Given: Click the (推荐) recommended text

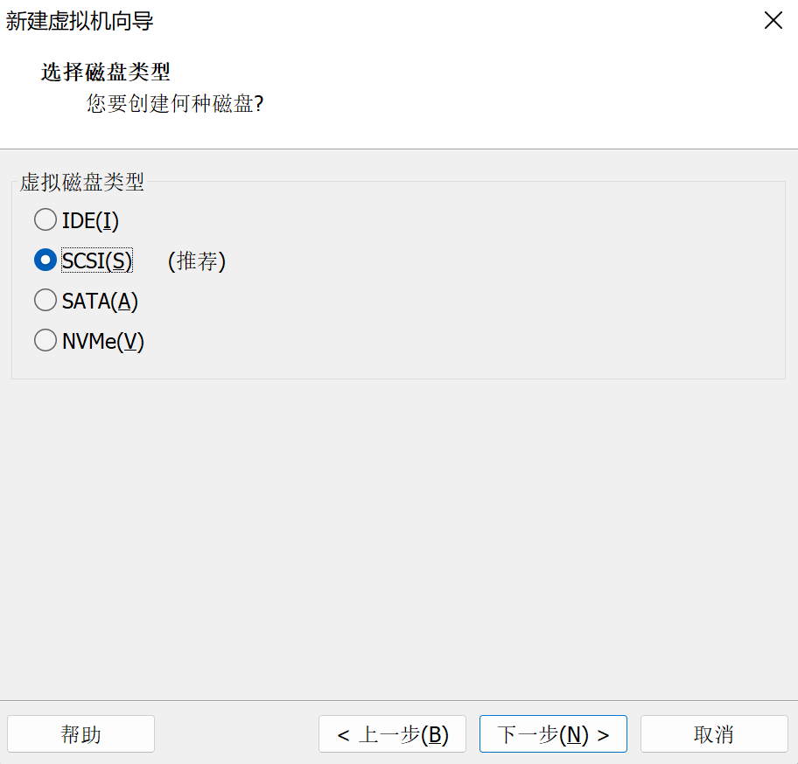Looking at the screenshot, I should pos(197,260).
